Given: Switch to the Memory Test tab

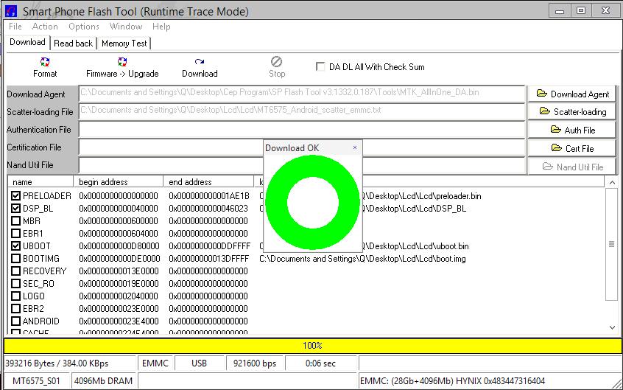Looking at the screenshot, I should coord(124,43).
